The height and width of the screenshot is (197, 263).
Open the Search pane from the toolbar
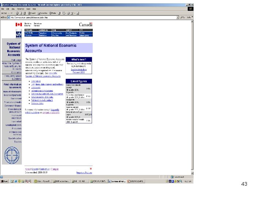[x=32, y=13]
